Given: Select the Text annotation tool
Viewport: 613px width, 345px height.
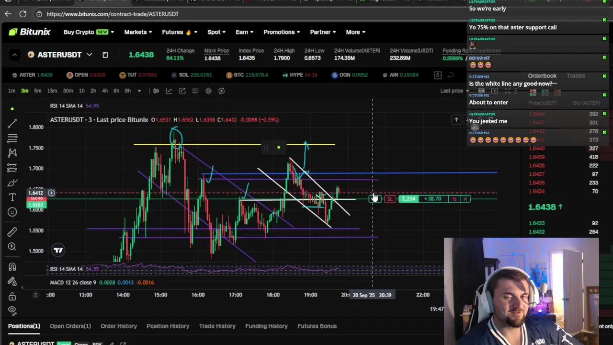Looking at the screenshot, I should tap(12, 197).
